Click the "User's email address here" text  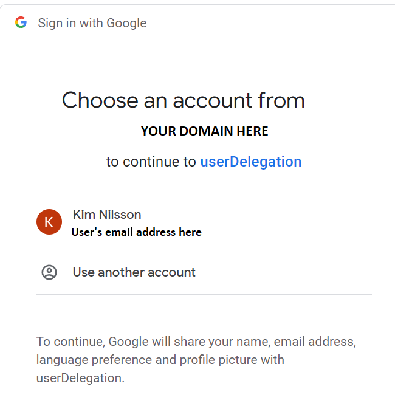(x=136, y=232)
